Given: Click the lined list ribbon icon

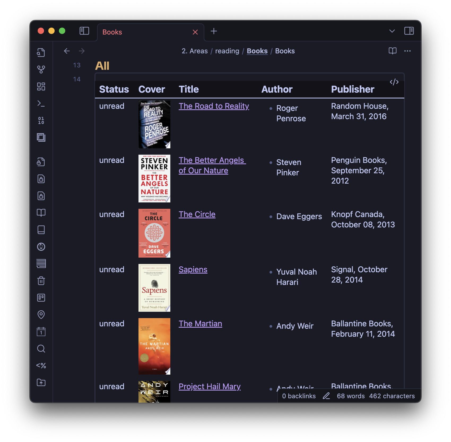Looking at the screenshot, I should [x=41, y=264].
